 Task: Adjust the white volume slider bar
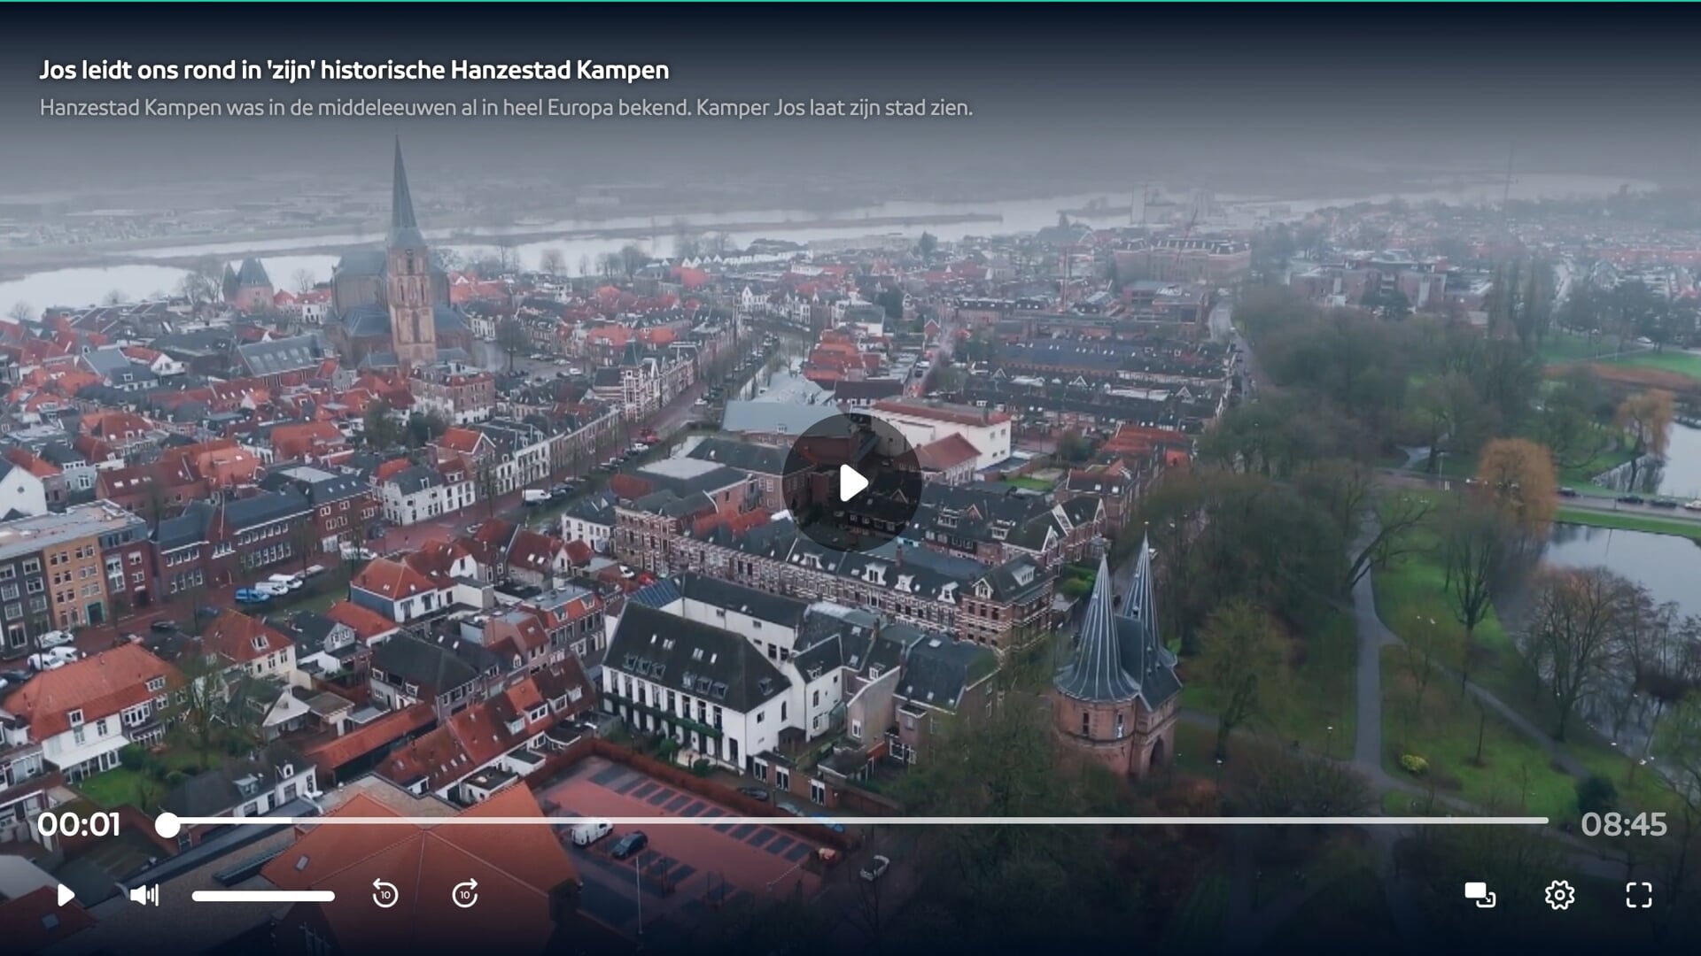[263, 896]
